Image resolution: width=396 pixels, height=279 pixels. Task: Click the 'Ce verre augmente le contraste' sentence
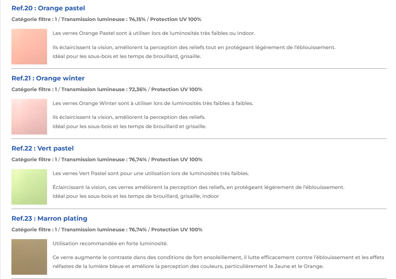[218, 257]
